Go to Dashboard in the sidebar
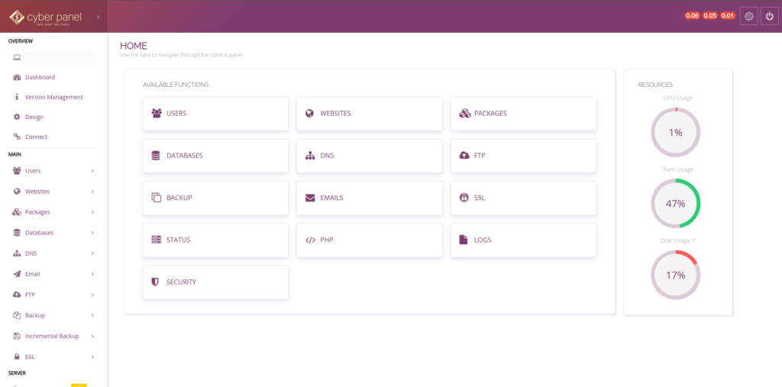782x387 pixels. point(40,77)
